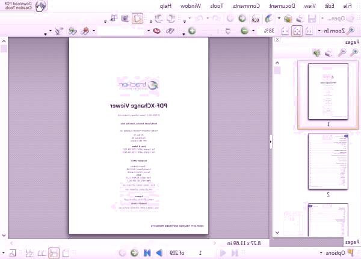Toggle Actual Size page view

coord(309,31)
